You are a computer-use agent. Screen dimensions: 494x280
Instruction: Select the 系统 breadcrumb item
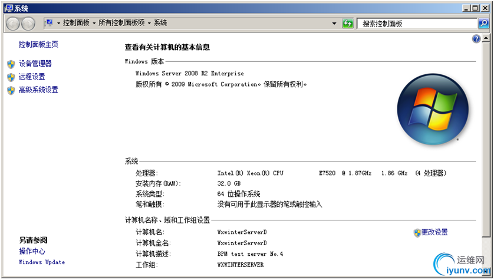[160, 22]
